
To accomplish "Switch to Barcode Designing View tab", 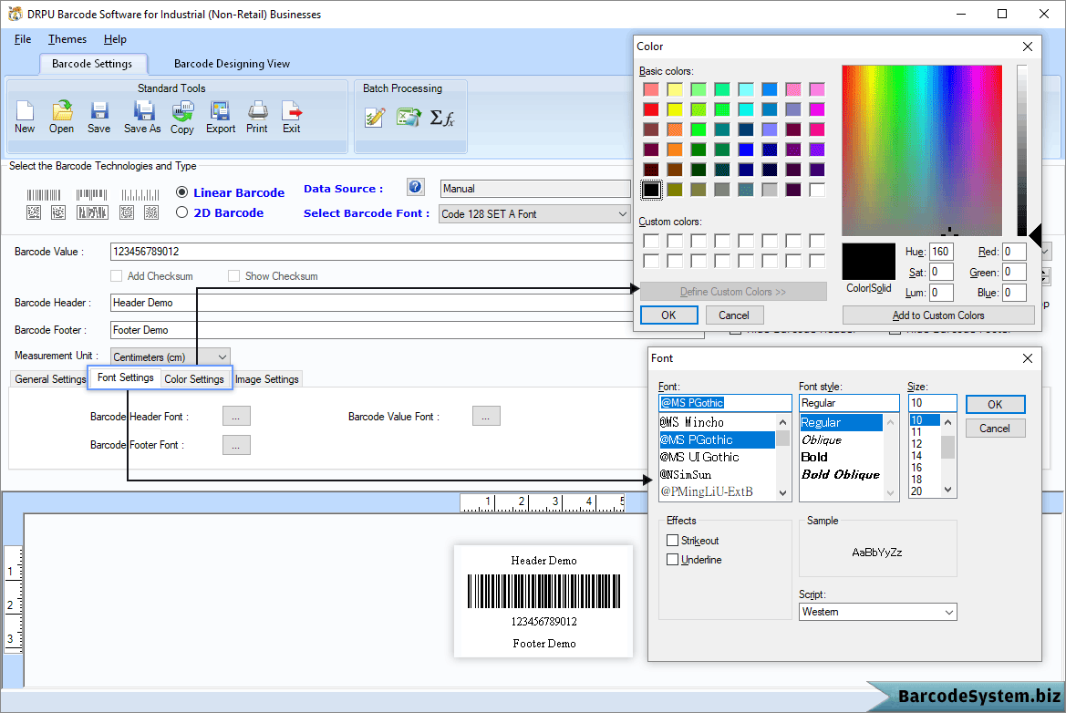I will 232,64.
